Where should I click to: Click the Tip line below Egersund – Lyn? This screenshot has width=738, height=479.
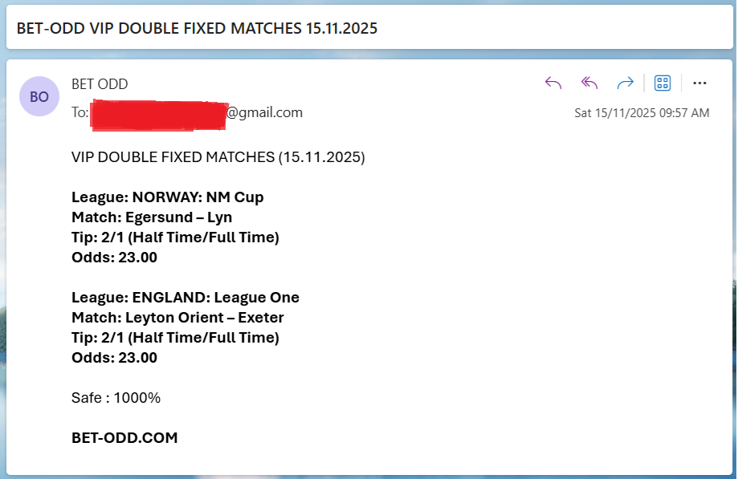pos(175,237)
